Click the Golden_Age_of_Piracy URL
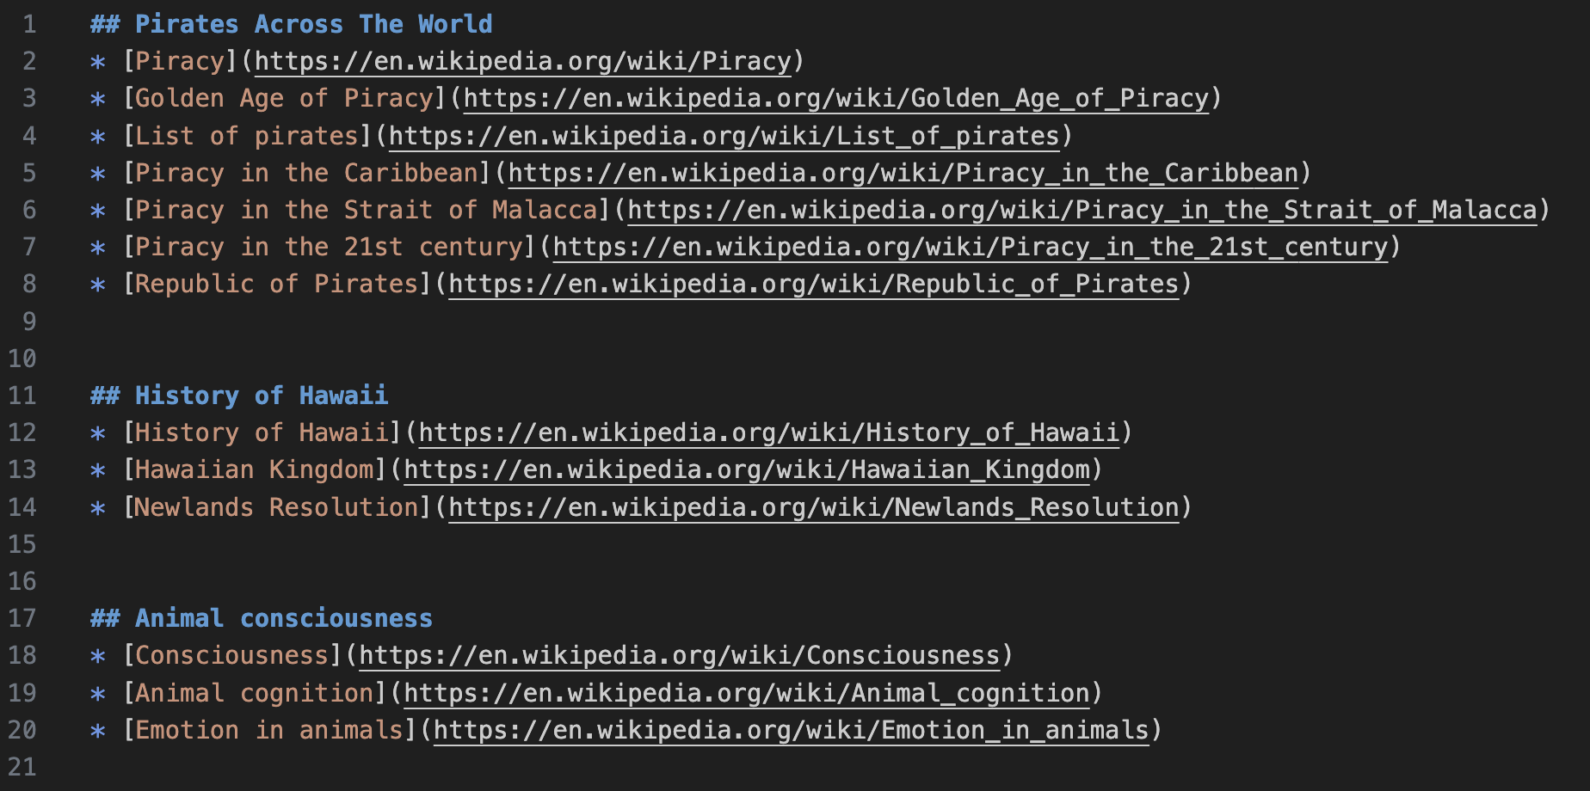 pyautogui.click(x=836, y=98)
